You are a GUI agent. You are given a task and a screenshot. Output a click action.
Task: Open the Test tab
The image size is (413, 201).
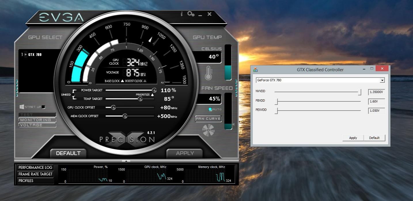click(x=37, y=115)
